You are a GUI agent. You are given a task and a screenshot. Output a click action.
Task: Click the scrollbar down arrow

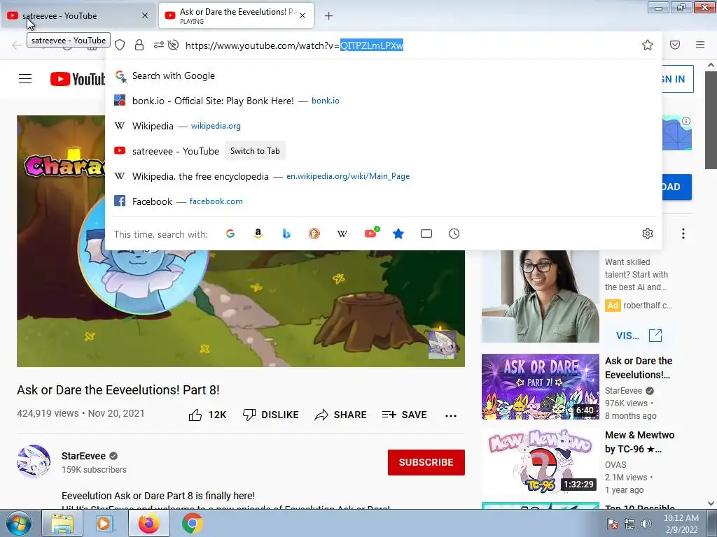711,503
